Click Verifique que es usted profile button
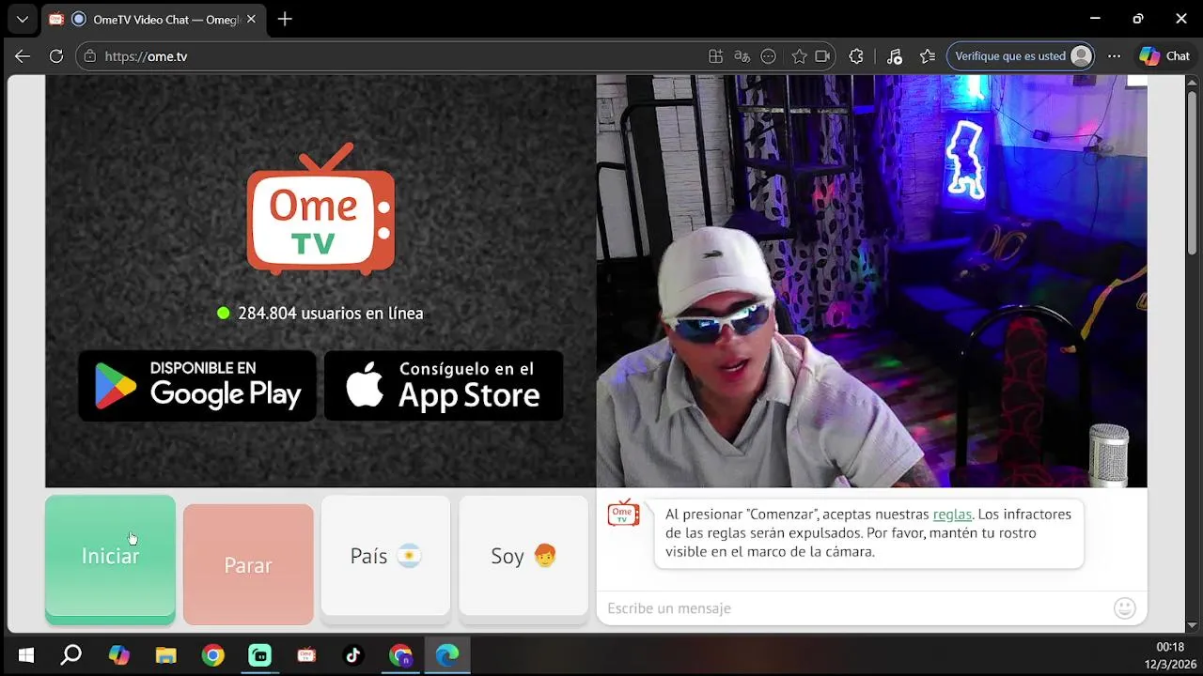Viewport: 1203px width, 676px height. (x=1022, y=56)
